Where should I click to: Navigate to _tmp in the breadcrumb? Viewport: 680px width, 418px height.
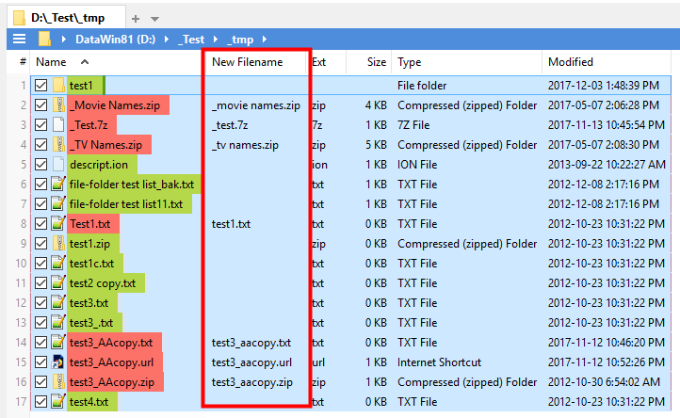[240, 39]
